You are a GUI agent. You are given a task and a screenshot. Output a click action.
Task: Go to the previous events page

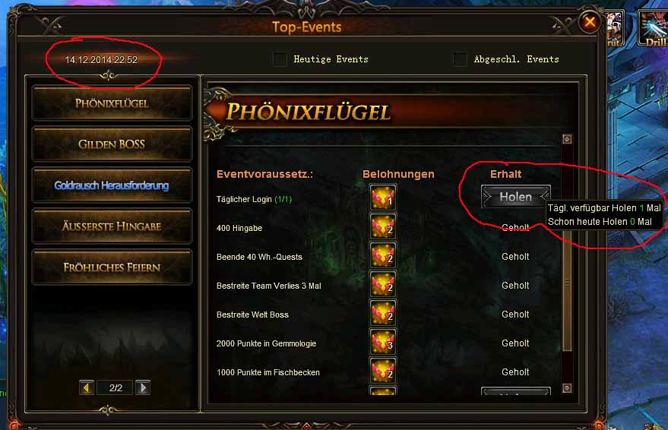[x=87, y=388]
